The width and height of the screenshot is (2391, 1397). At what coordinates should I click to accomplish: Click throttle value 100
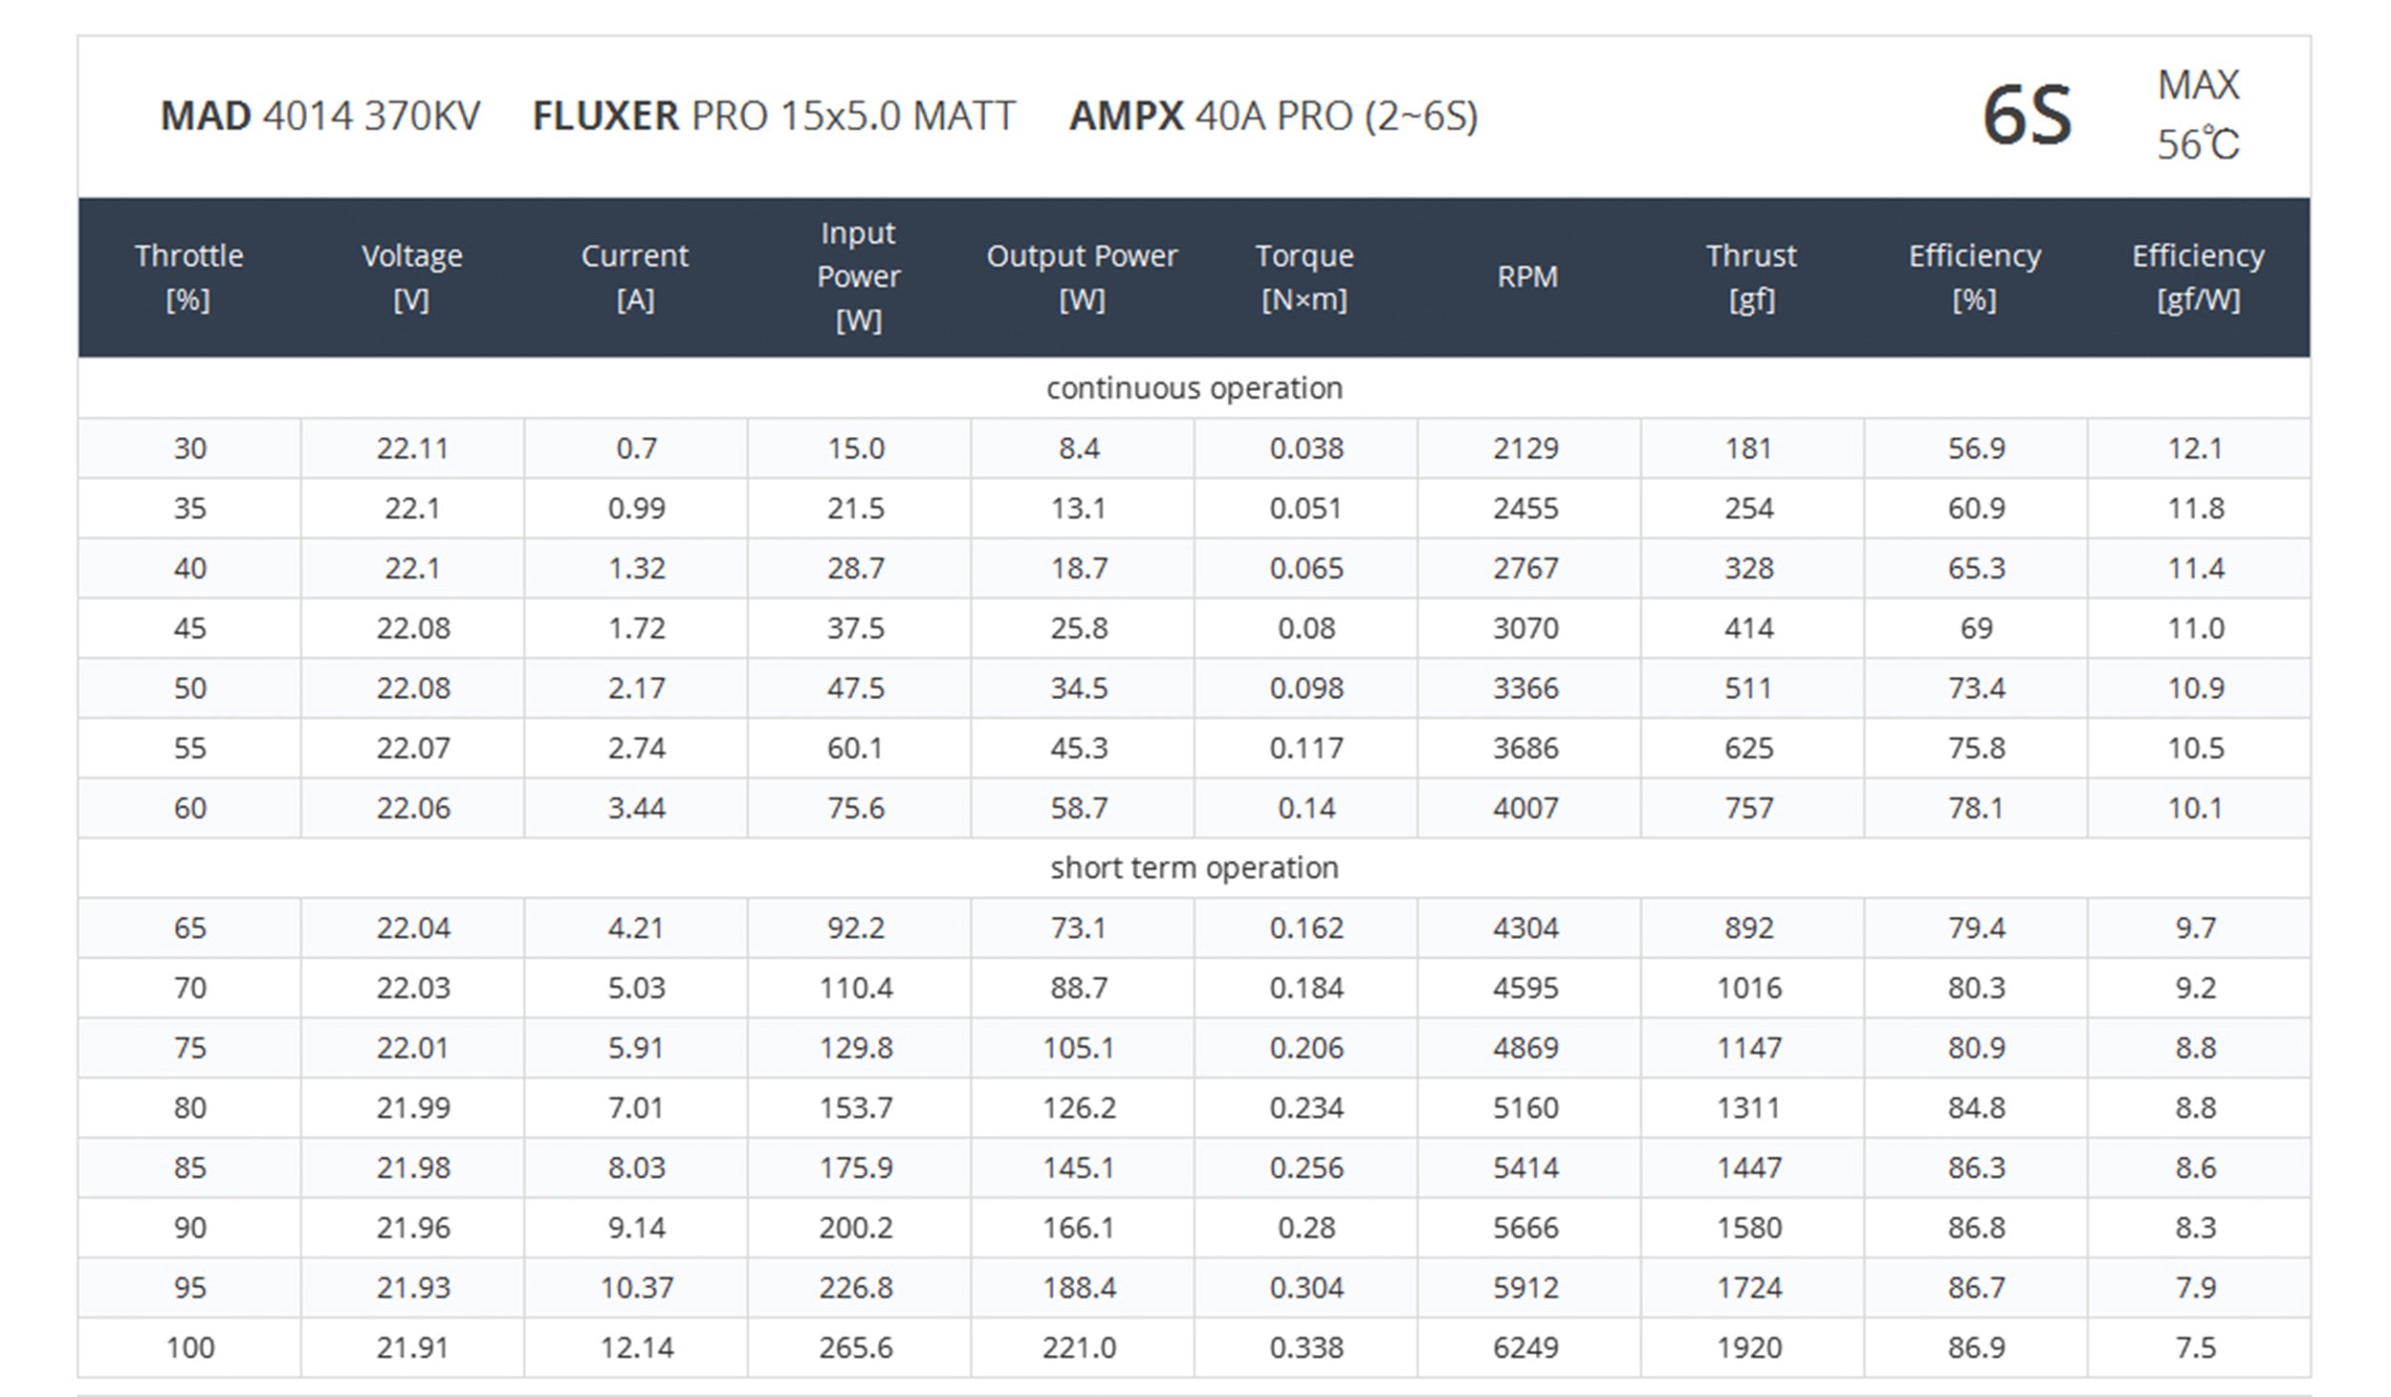click(190, 1348)
